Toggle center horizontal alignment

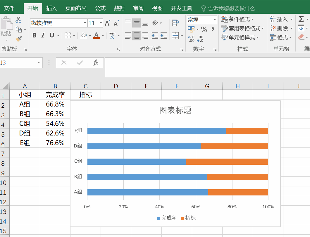pyautogui.click(x=136, y=36)
